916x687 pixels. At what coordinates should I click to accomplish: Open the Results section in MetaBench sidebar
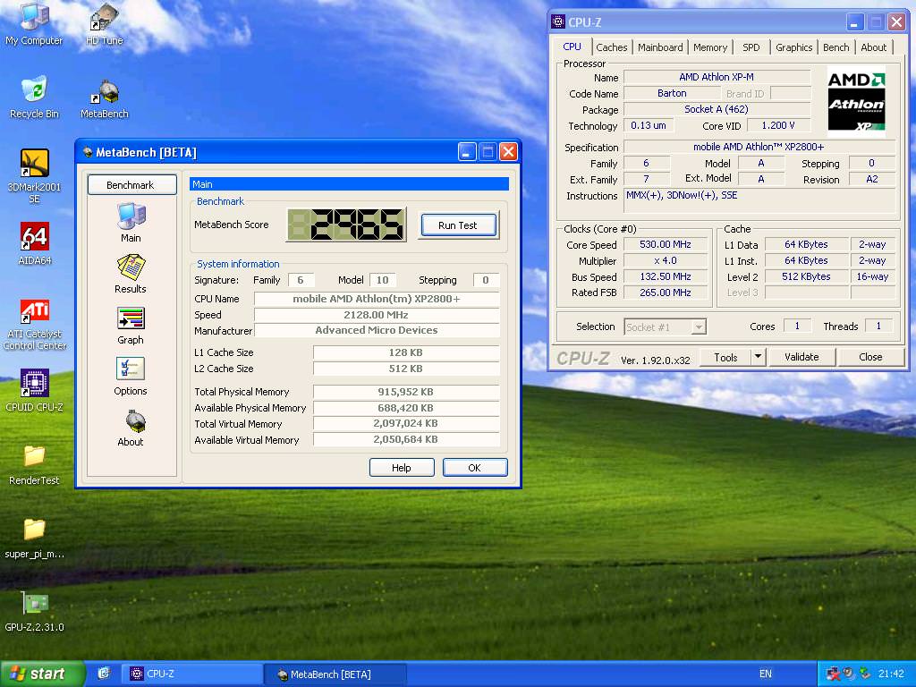click(x=131, y=274)
